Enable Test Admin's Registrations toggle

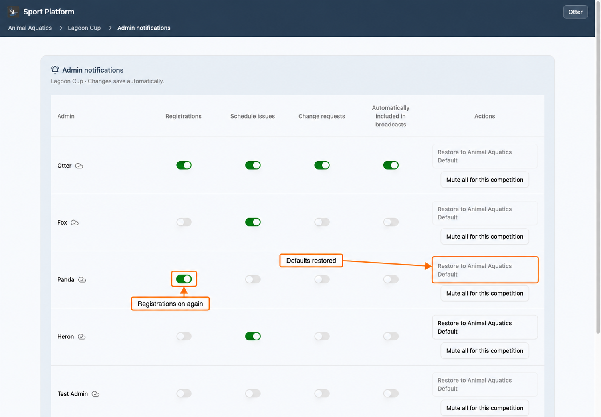coord(184,394)
